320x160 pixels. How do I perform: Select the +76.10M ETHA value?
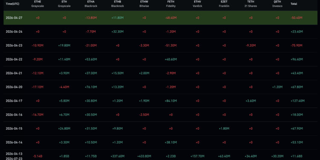pyautogui.click(x=91, y=87)
